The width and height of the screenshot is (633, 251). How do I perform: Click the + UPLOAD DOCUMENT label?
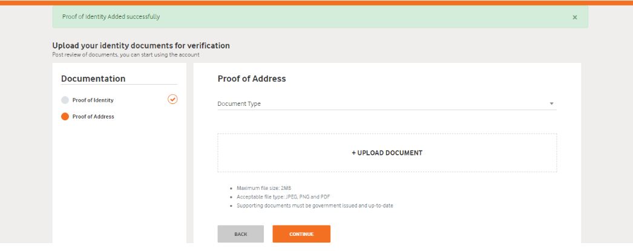387,153
